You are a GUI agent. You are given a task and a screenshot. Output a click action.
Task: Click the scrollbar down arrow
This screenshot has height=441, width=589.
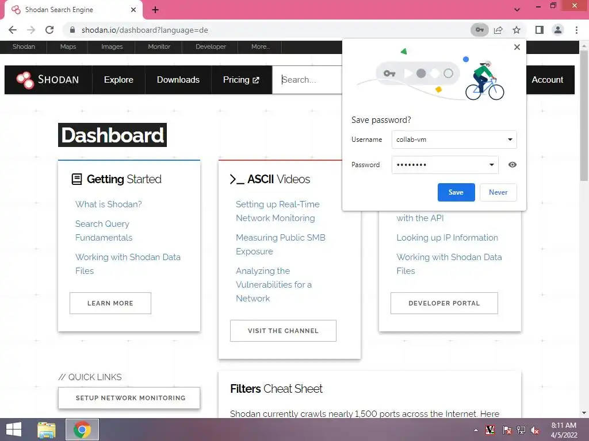(584, 413)
